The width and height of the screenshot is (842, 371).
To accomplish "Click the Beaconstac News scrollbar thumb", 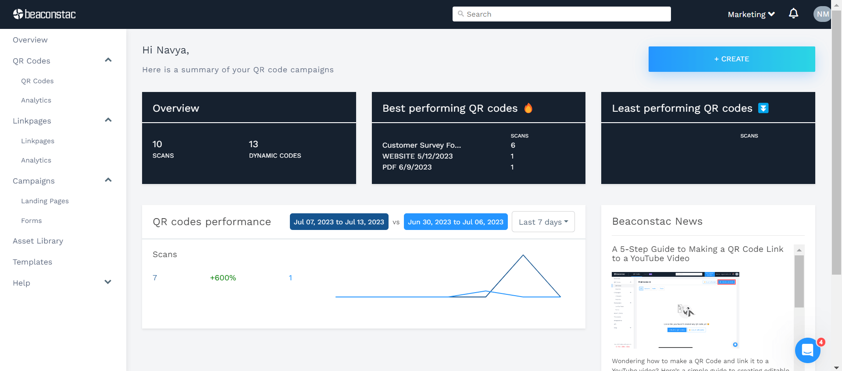I will click(799, 281).
